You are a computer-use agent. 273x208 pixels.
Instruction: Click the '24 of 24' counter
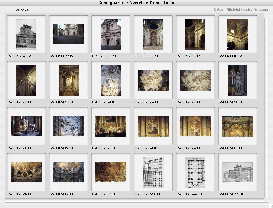coord(22,10)
